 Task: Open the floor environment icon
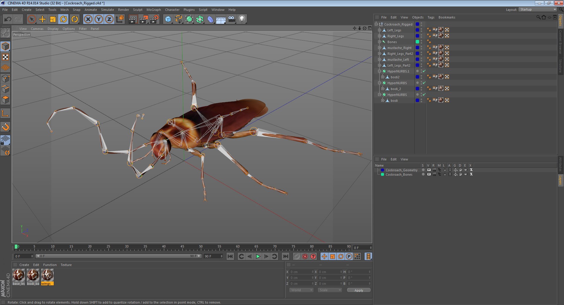point(221,19)
